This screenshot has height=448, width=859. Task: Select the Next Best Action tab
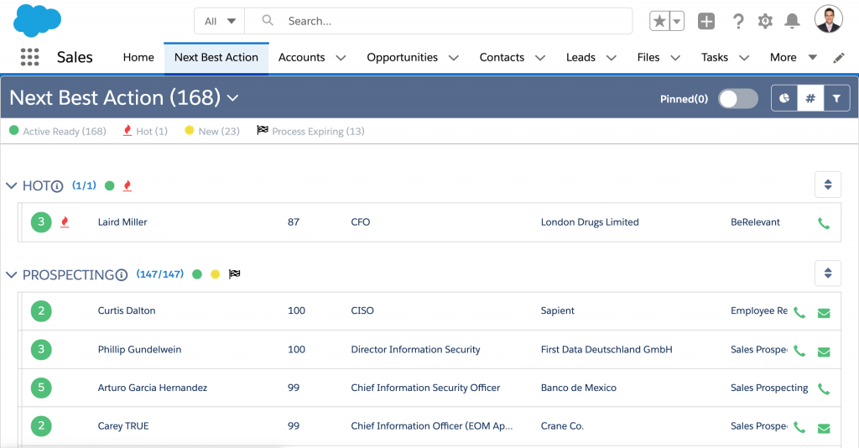coord(216,58)
